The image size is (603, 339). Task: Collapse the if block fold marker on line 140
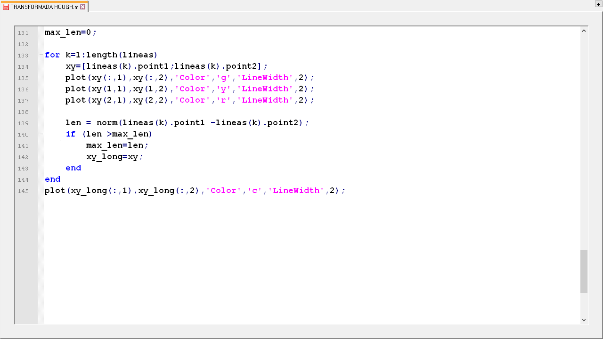(x=41, y=134)
